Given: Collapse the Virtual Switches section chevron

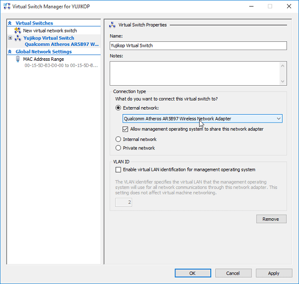Looking at the screenshot, I should point(10,23).
